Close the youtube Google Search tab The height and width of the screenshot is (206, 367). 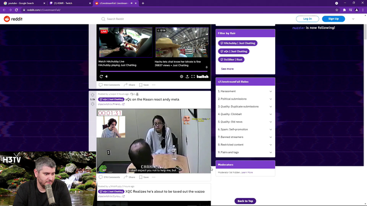(44, 3)
